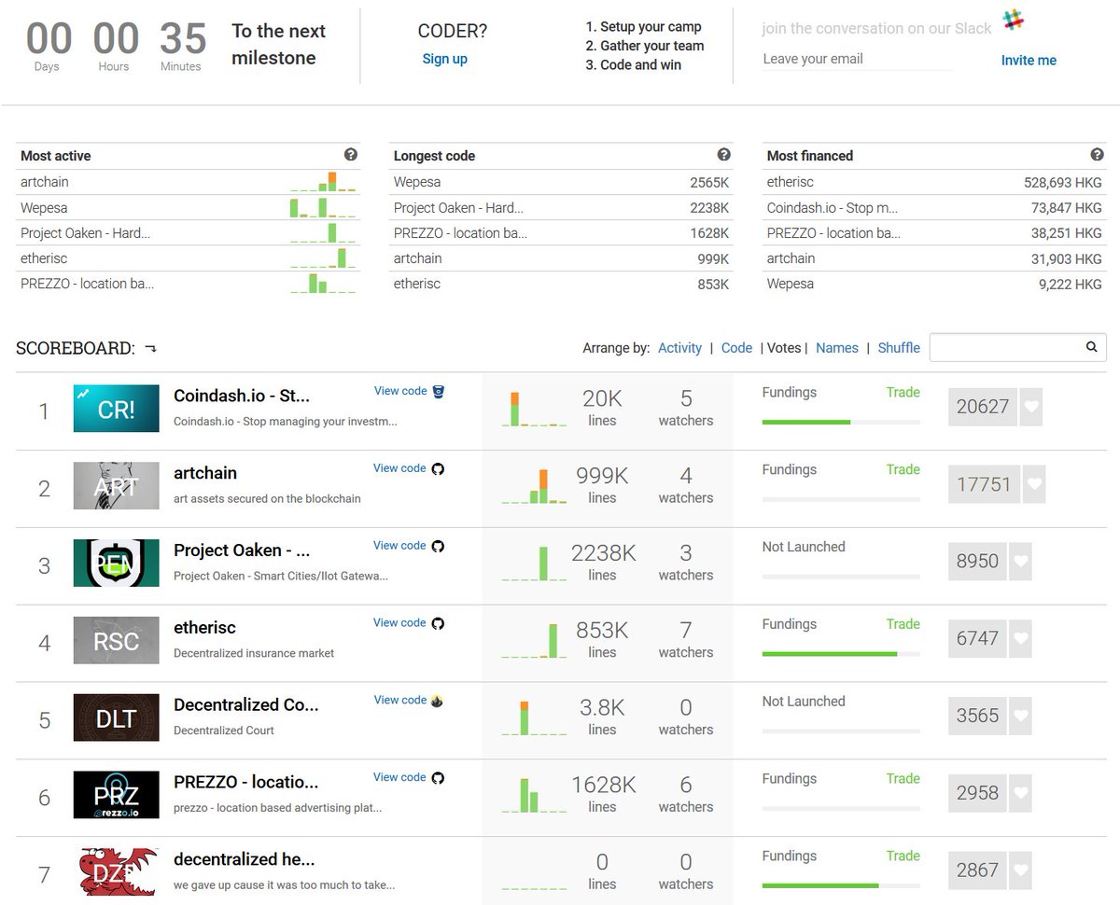This screenshot has height=905, width=1120.
Task: Open artchain in Most active list
Action: (x=45, y=182)
